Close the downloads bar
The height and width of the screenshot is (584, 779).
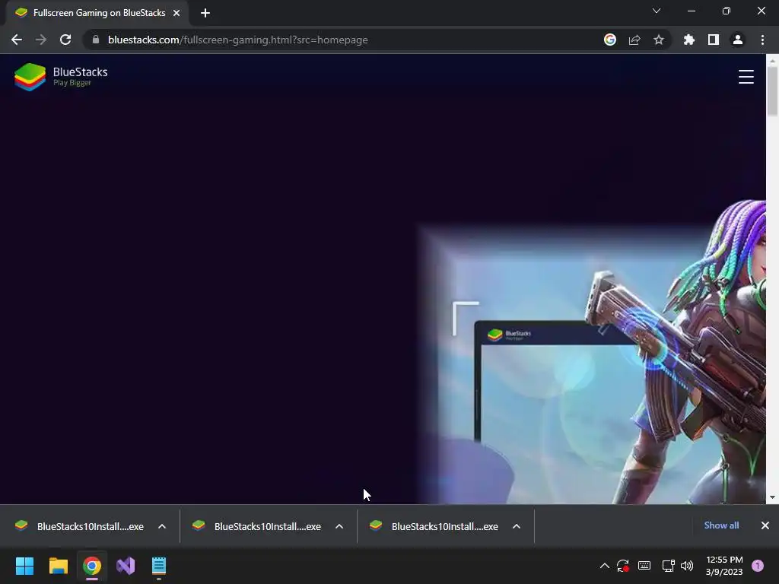765,525
